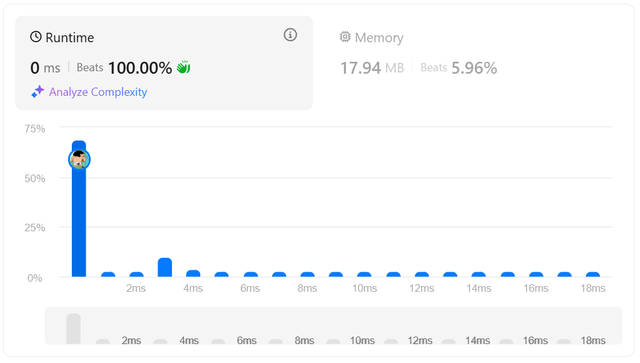Click the 0 ms runtime value
Image resolution: width=640 pixels, height=363 pixels.
pos(45,68)
